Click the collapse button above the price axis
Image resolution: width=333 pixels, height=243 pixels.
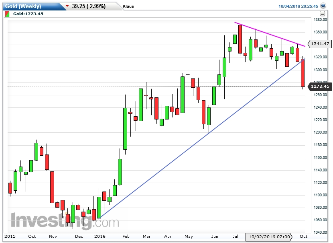click(x=322, y=13)
